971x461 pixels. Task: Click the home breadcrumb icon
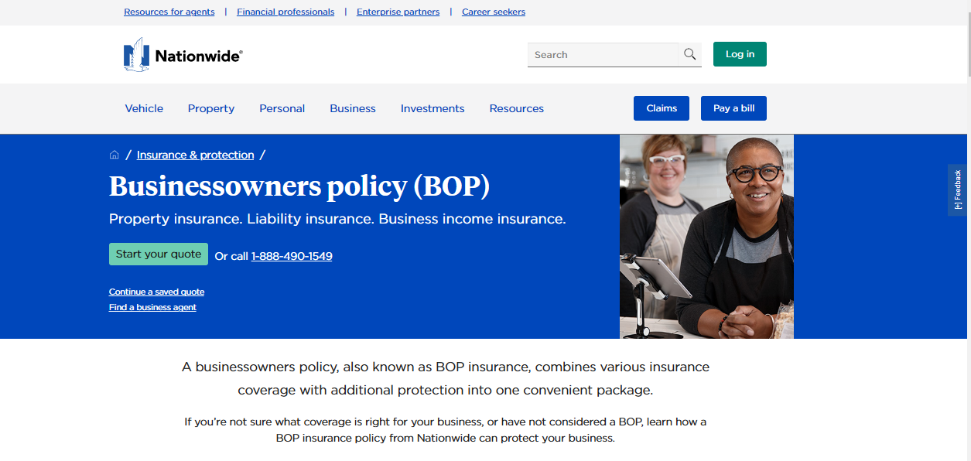click(x=115, y=155)
